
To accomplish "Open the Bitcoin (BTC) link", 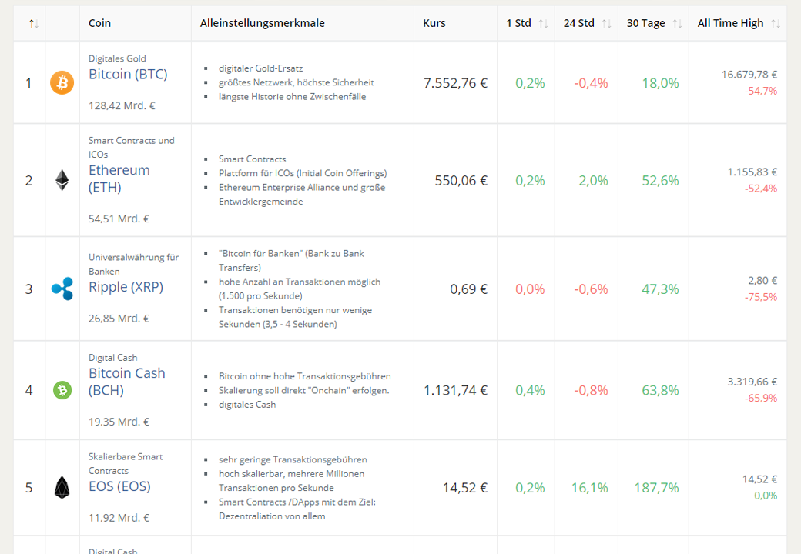I will point(128,74).
